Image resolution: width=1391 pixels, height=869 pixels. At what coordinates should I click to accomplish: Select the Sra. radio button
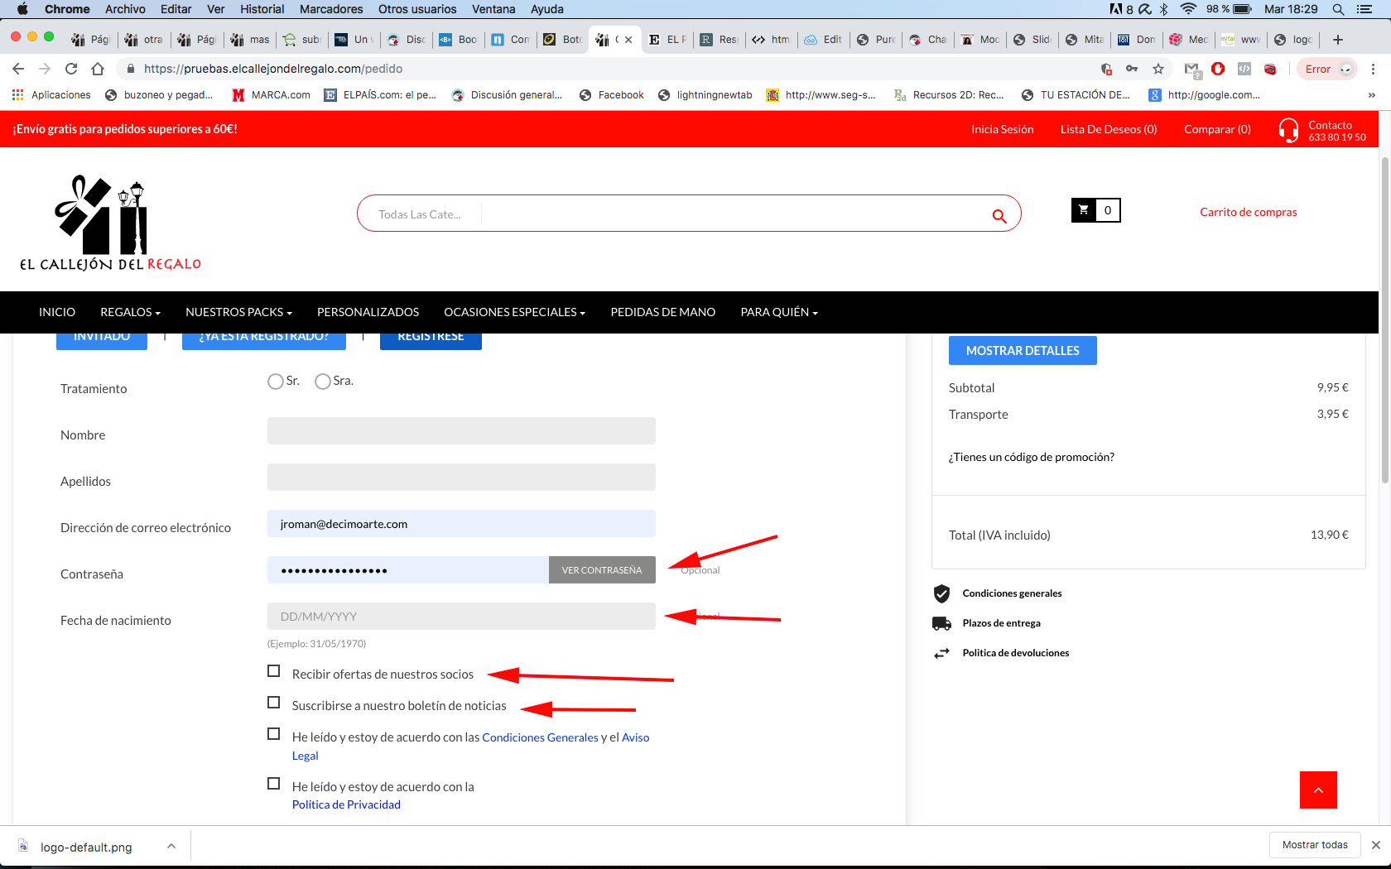[x=323, y=382]
